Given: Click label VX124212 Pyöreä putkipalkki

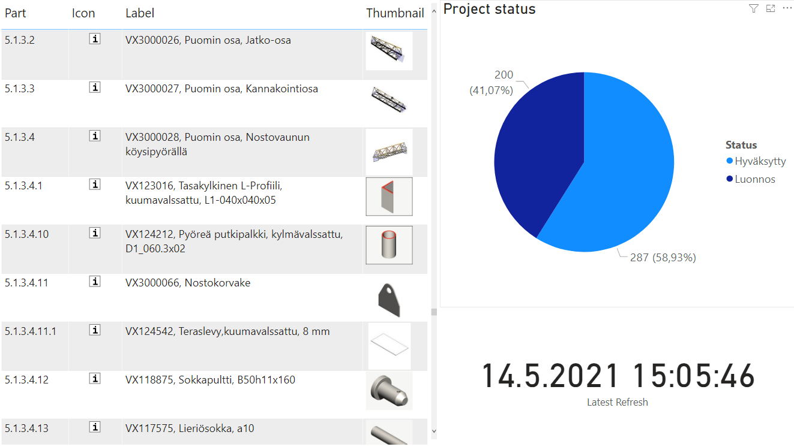Looking at the screenshot, I should [x=234, y=241].
